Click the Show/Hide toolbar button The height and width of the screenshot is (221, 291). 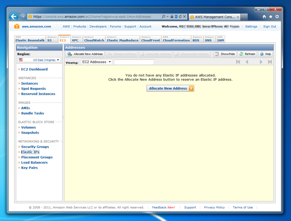click(225, 54)
